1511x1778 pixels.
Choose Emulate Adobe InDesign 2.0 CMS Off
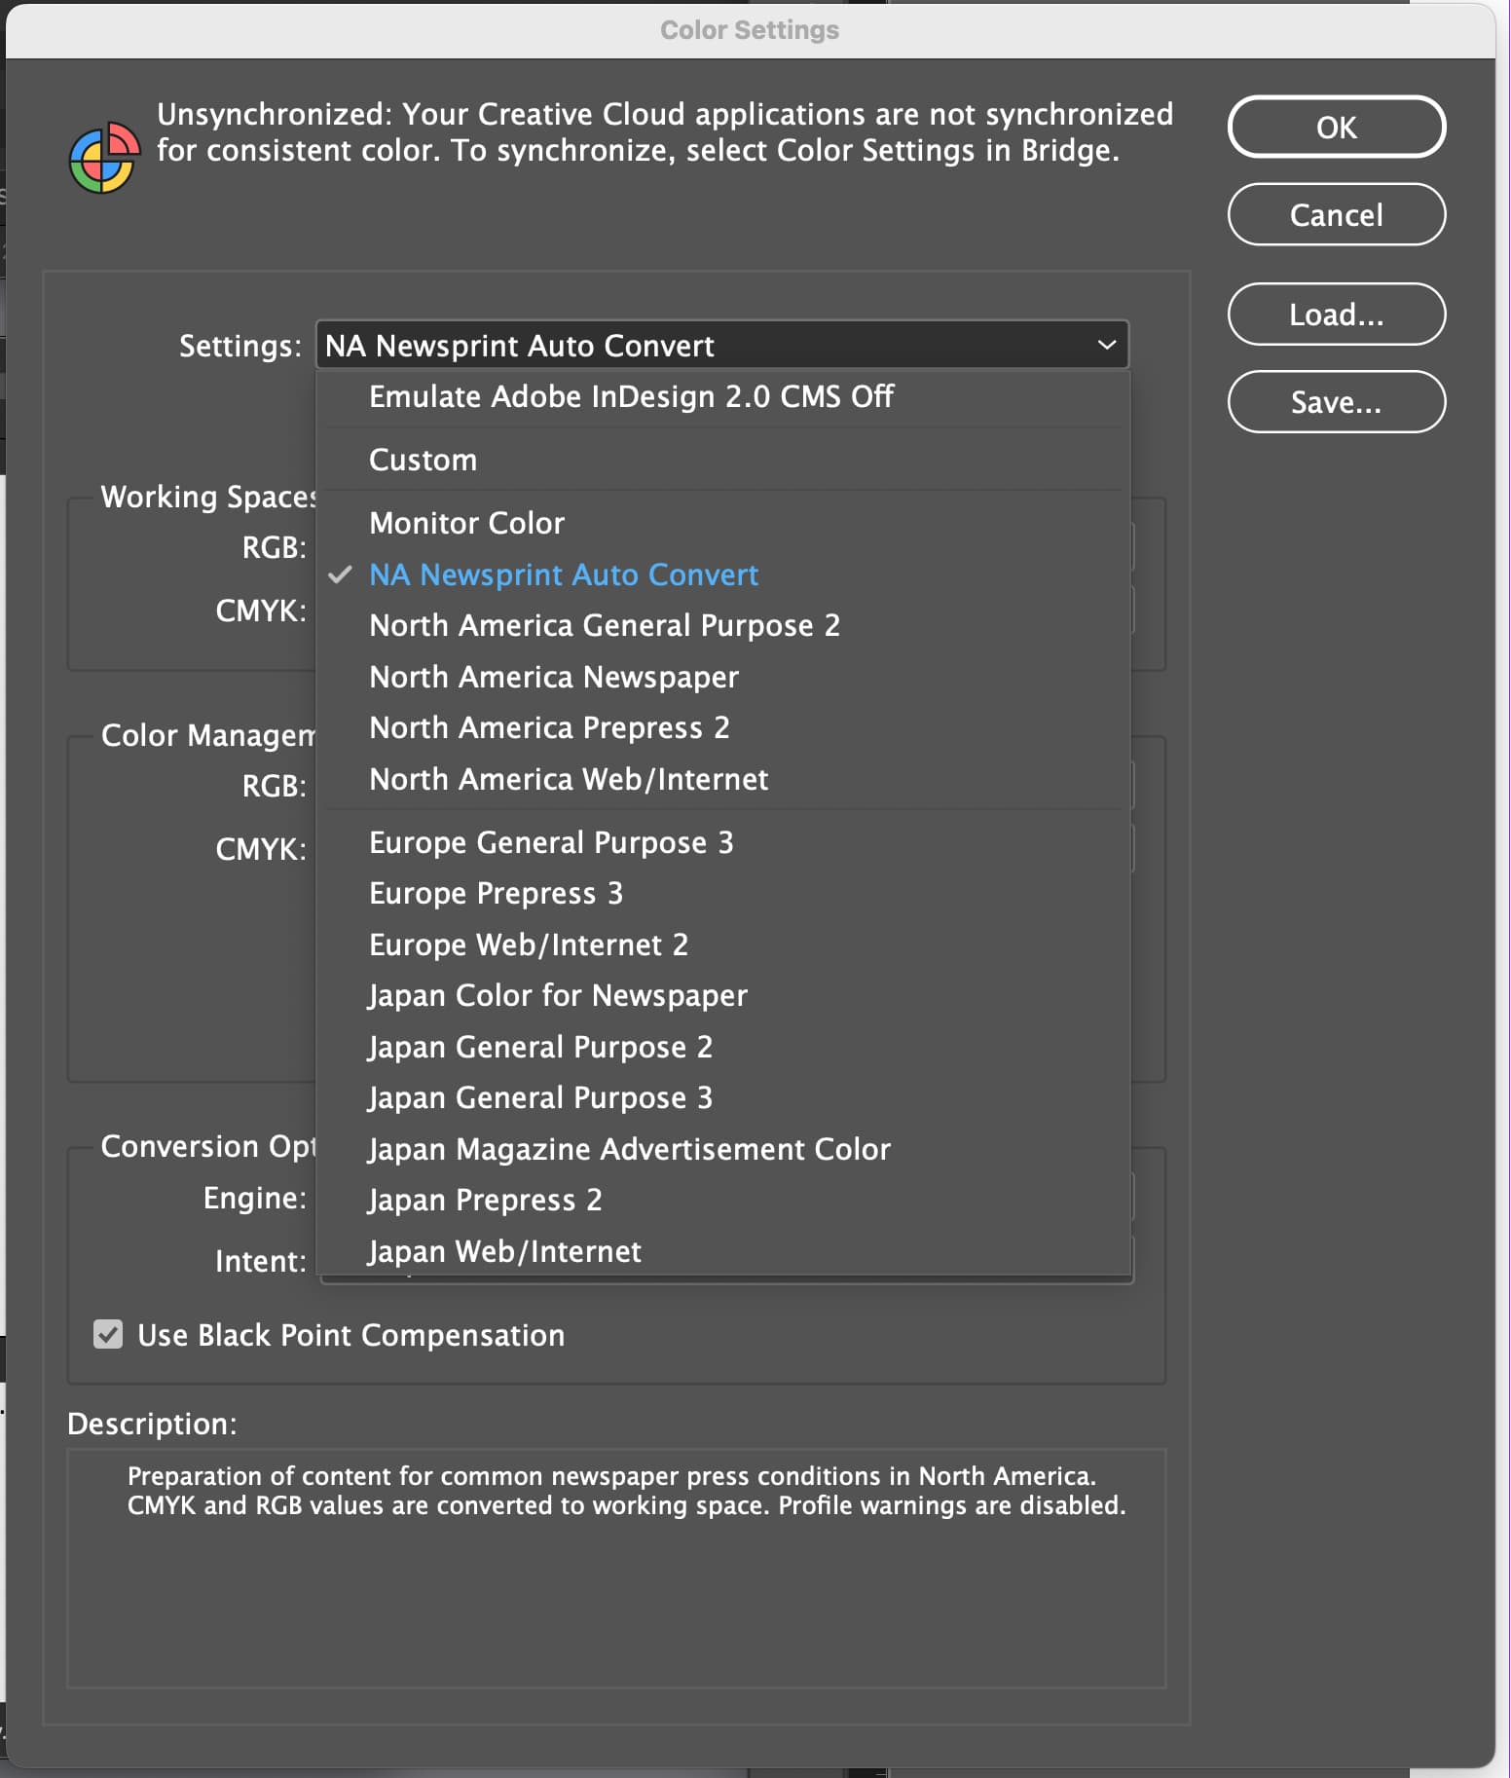click(x=631, y=396)
